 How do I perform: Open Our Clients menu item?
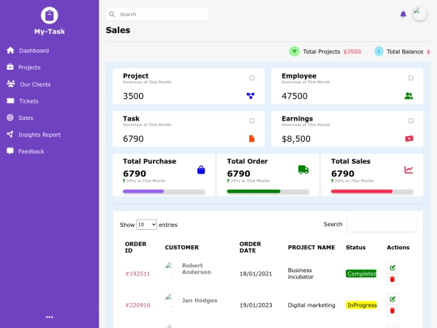coord(35,84)
